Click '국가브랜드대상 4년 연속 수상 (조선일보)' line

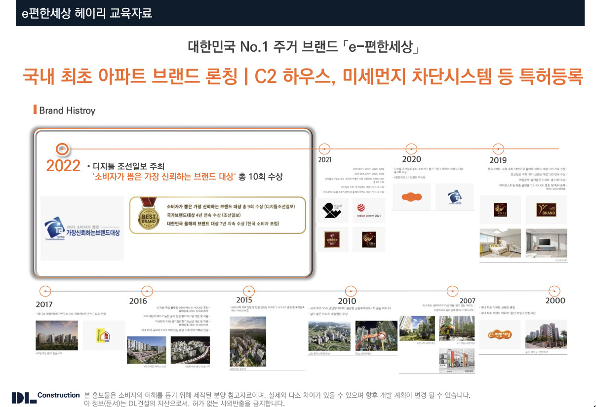click(204, 215)
